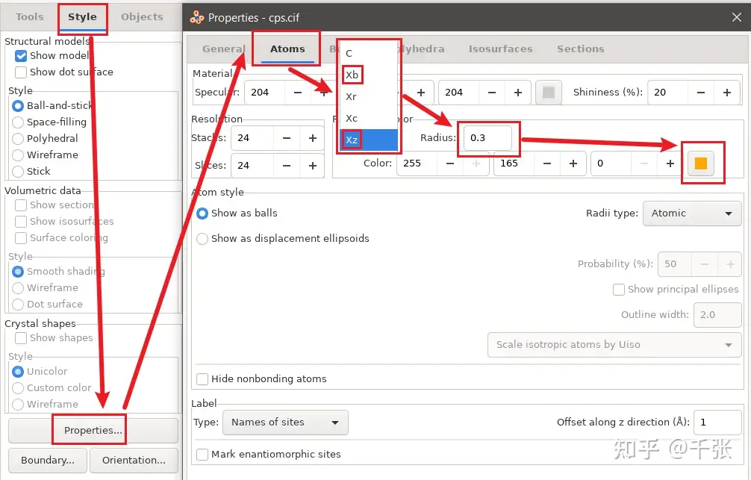
Task: Switch to the Style tab
Action: pyautogui.click(x=82, y=16)
